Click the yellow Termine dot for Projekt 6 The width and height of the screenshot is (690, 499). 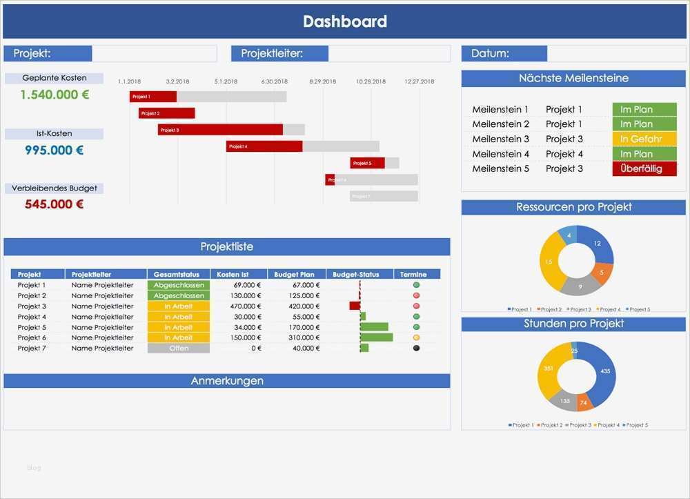click(x=416, y=337)
